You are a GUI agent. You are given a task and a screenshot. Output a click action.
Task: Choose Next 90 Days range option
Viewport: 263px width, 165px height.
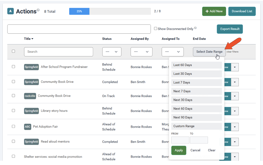point(196,117)
